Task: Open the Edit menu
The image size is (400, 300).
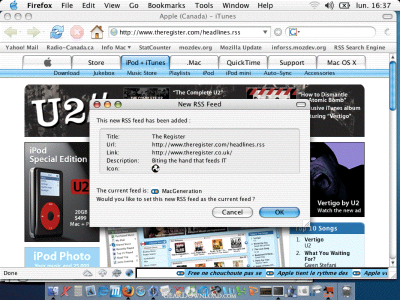Action: point(88,5)
